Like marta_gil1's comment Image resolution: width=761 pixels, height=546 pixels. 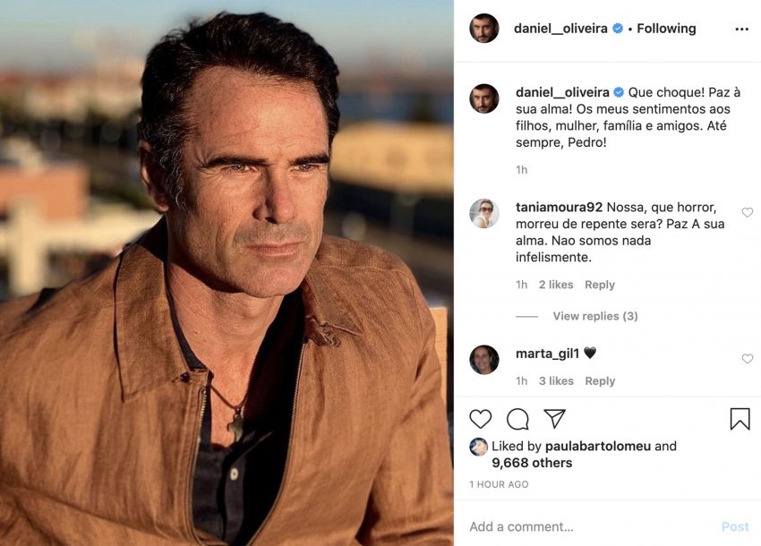tap(748, 359)
